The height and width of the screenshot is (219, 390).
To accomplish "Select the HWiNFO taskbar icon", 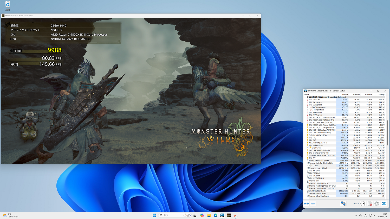I will point(222,215).
